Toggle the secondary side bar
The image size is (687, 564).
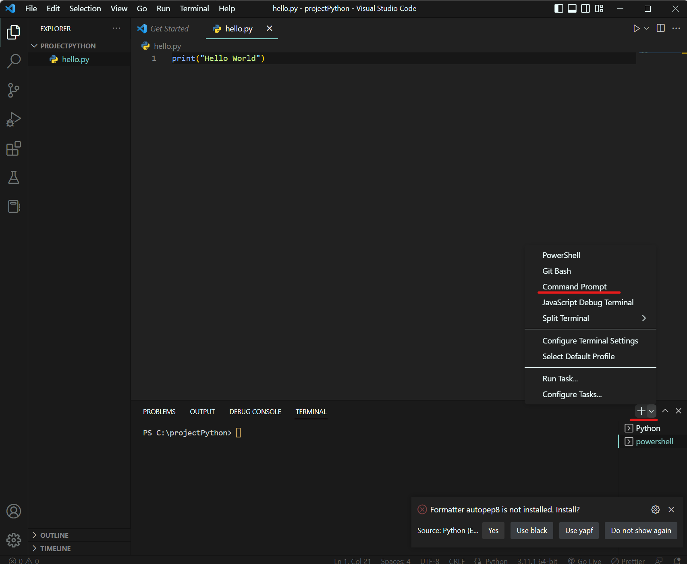[585, 8]
